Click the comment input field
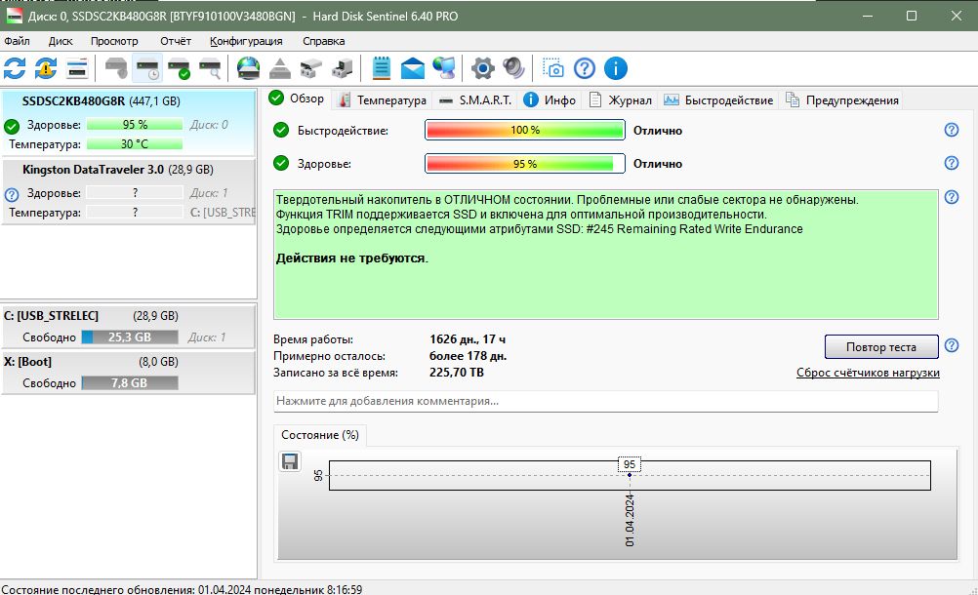The image size is (978, 595). tap(605, 401)
